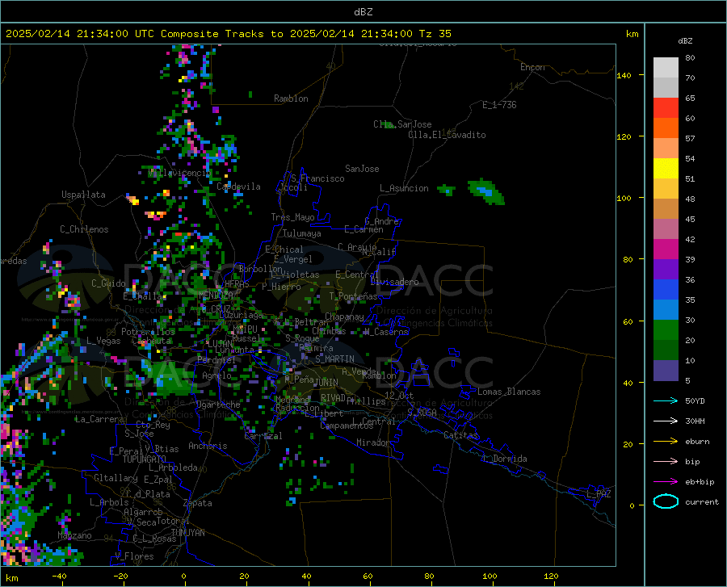
Task: Click the '45' value label on the dBZ scale
Action: coord(690,219)
